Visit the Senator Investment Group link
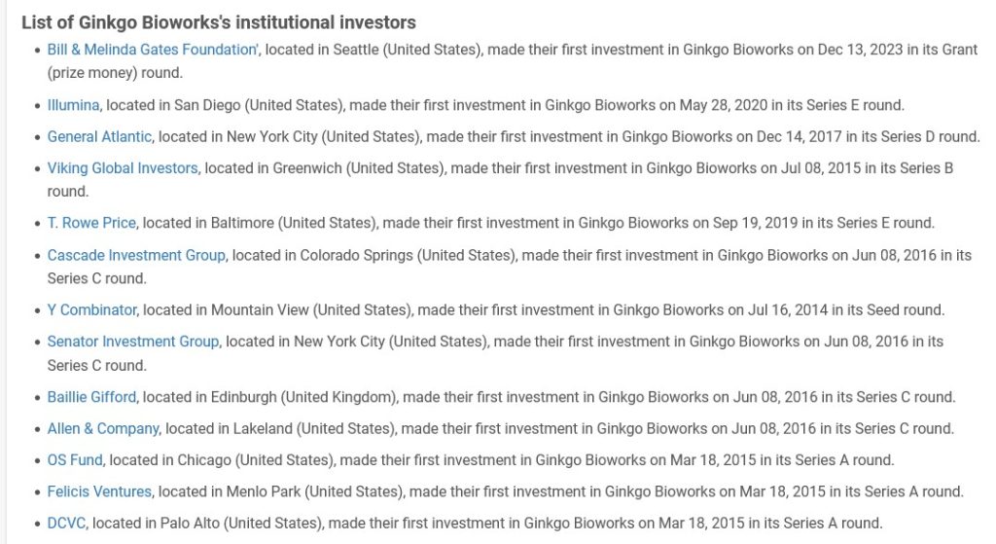The width and height of the screenshot is (996, 544). point(132,342)
